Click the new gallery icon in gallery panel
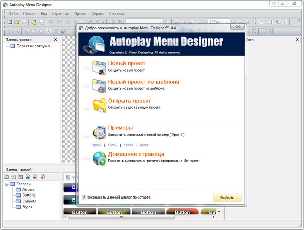304x230 pixels. [6, 177]
